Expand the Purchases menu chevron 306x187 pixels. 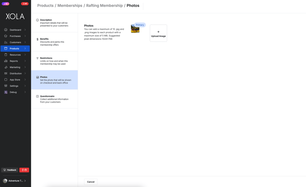pos(25,36)
